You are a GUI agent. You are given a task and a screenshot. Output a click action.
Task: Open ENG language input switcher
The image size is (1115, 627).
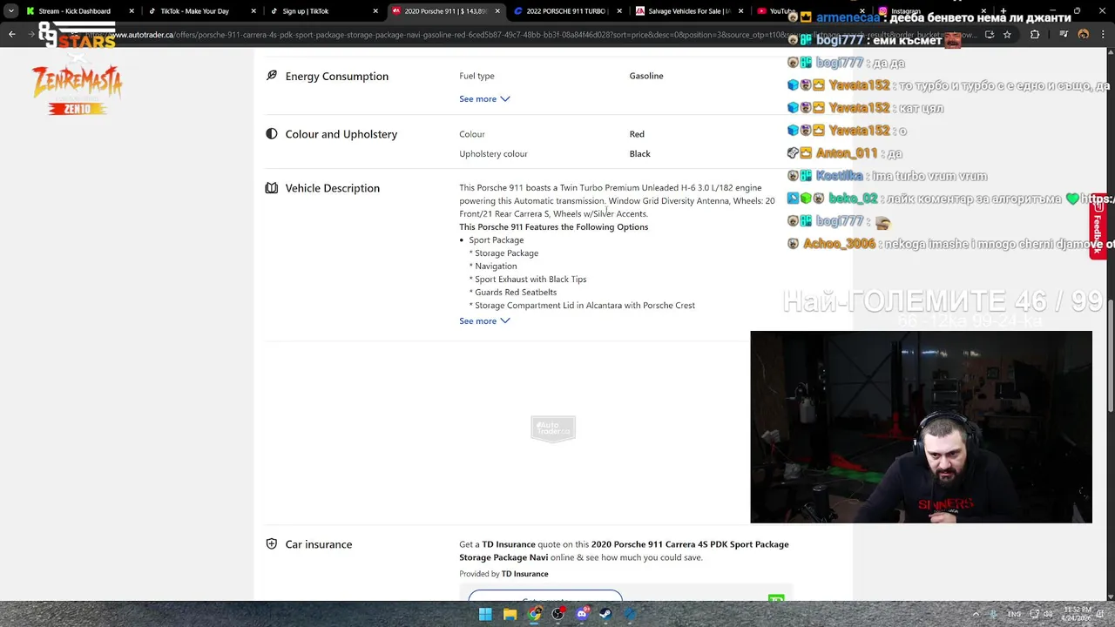(1014, 614)
